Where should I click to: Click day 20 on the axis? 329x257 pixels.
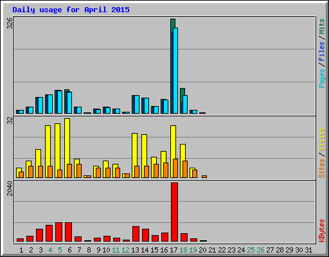coord(202,250)
